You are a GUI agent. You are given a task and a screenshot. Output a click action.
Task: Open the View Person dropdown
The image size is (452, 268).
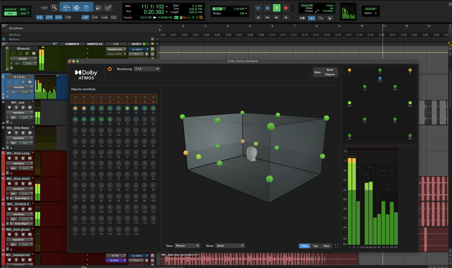pyautogui.click(x=187, y=246)
